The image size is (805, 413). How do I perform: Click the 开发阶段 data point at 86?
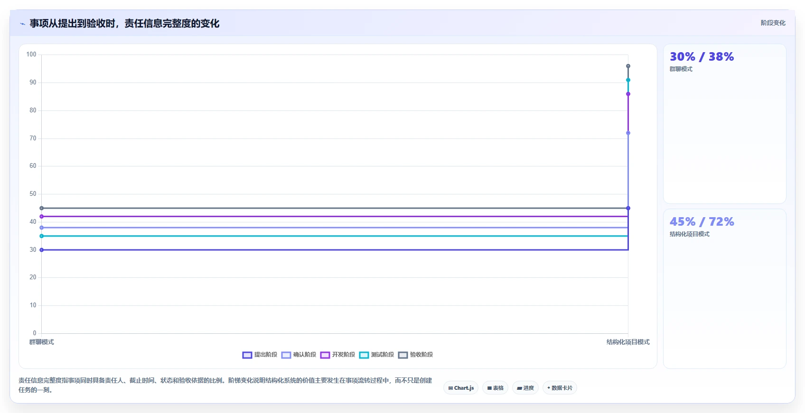[628, 94]
